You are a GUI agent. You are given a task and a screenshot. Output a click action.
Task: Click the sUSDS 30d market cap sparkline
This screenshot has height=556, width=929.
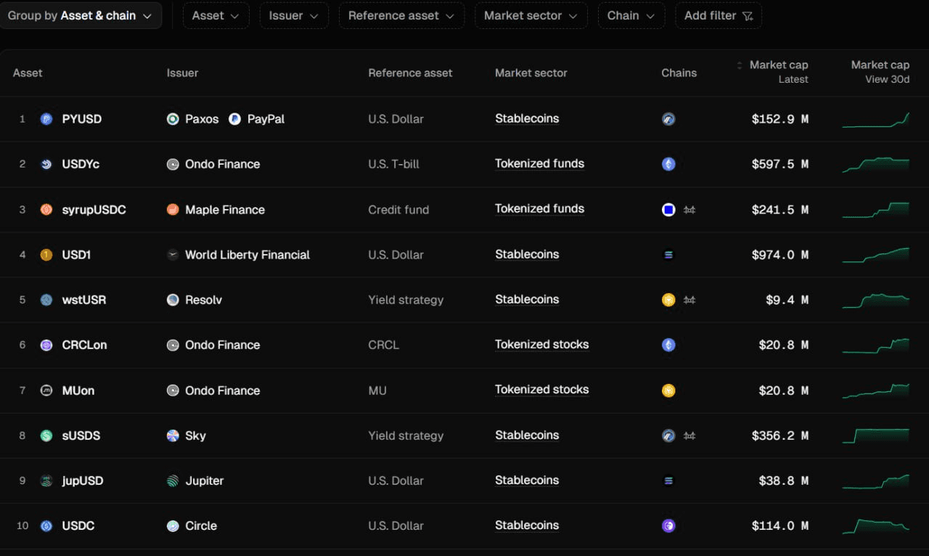875,436
